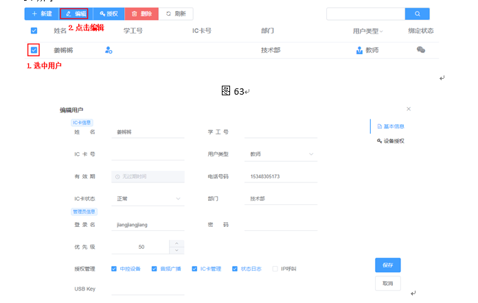Screen dimensions: 478x303
Task: Click the 刷新 refresh button
Action: (x=176, y=14)
